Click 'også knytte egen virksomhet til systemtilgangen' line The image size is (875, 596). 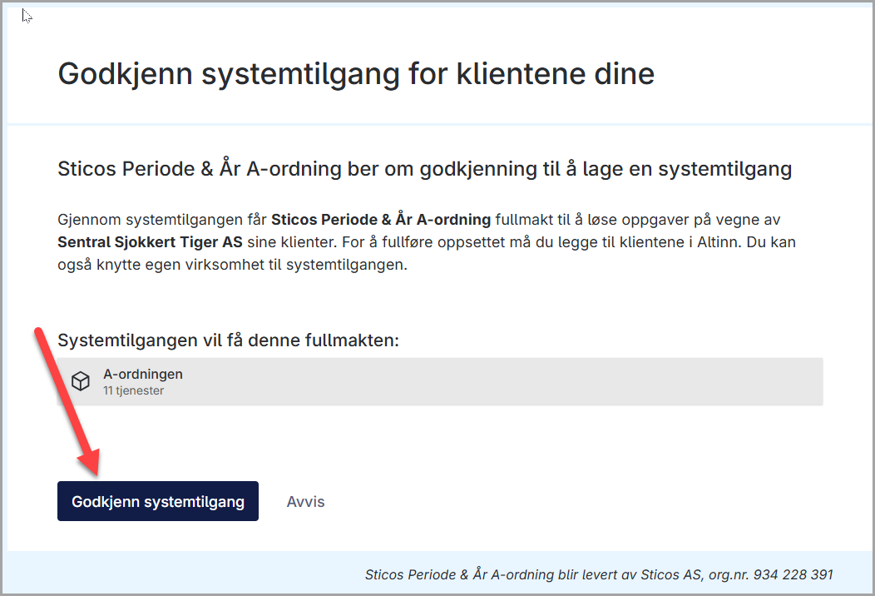[x=232, y=264]
